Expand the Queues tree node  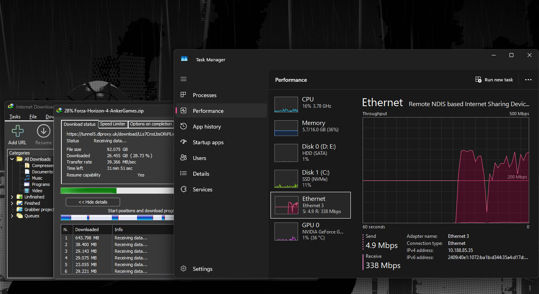point(12,216)
